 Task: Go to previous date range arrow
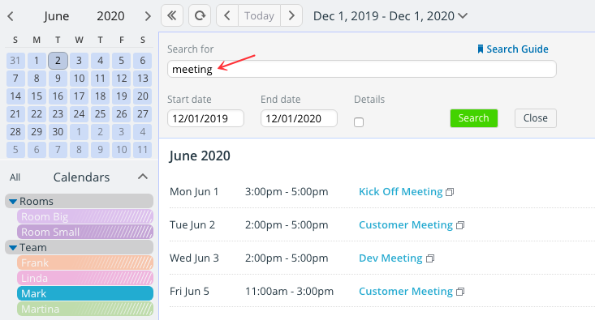227,15
